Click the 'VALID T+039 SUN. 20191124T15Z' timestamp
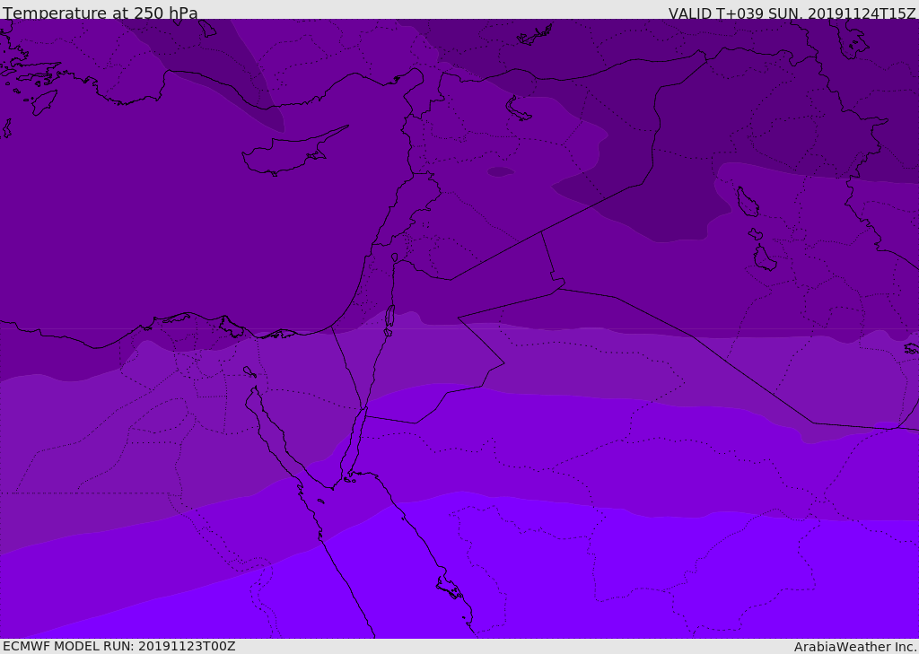 (792, 13)
